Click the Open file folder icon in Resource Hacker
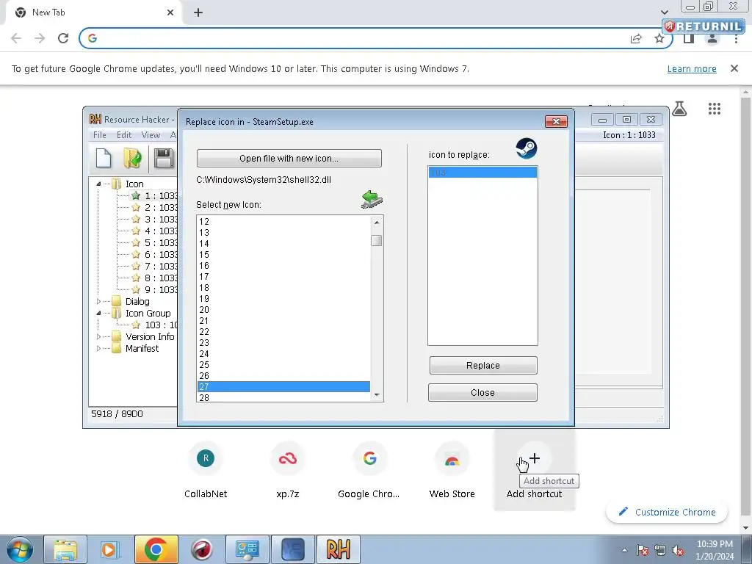The height and width of the screenshot is (564, 752). pyautogui.click(x=132, y=159)
